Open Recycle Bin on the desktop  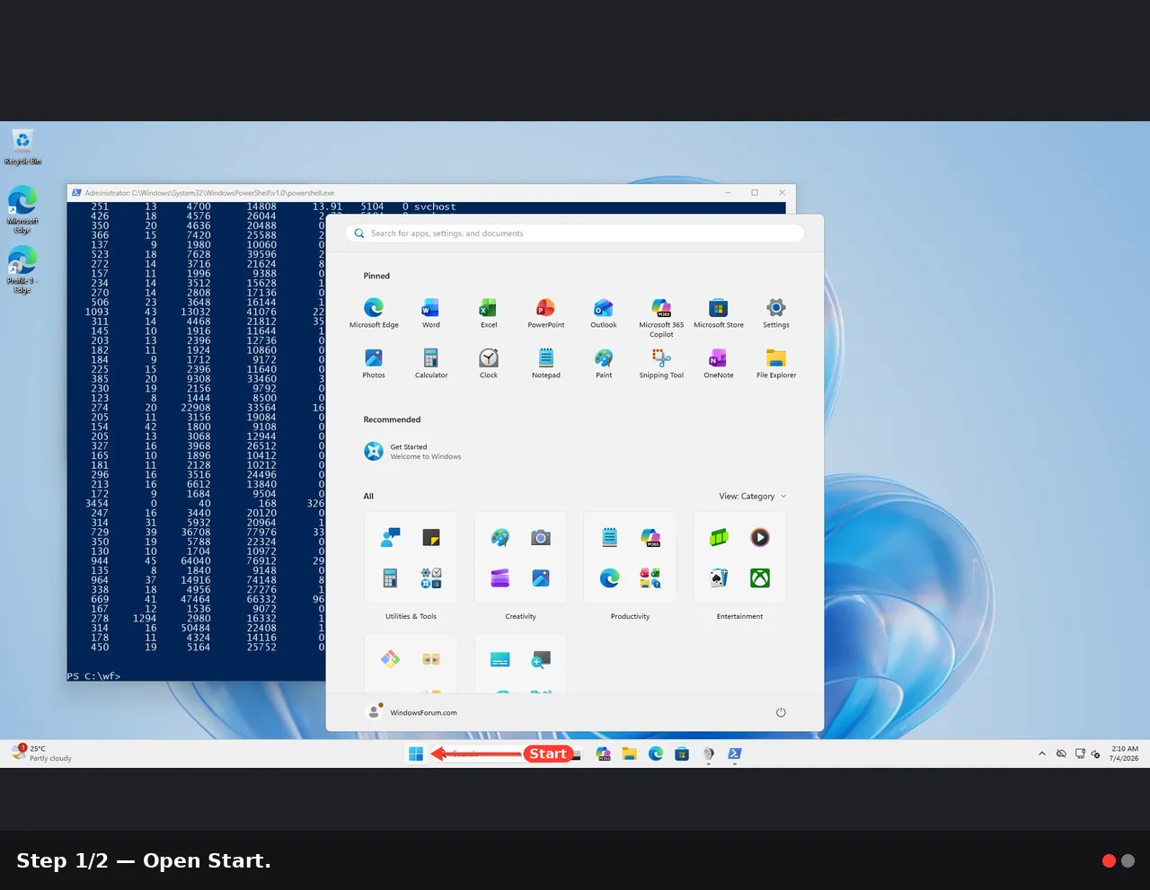click(x=22, y=147)
